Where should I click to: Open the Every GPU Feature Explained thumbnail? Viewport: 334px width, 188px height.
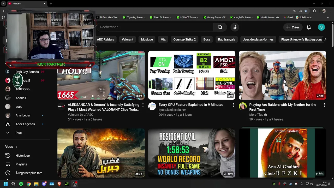(192, 75)
